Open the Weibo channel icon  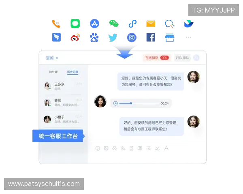(75, 38)
